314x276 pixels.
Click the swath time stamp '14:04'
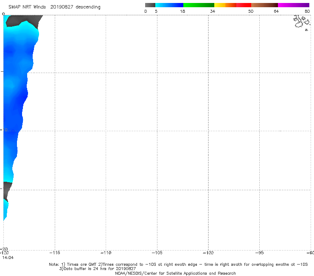point(8,258)
